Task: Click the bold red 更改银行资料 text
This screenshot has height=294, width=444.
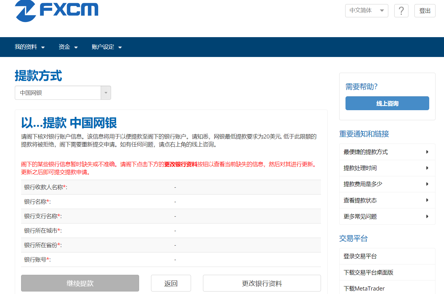Action: (x=181, y=164)
